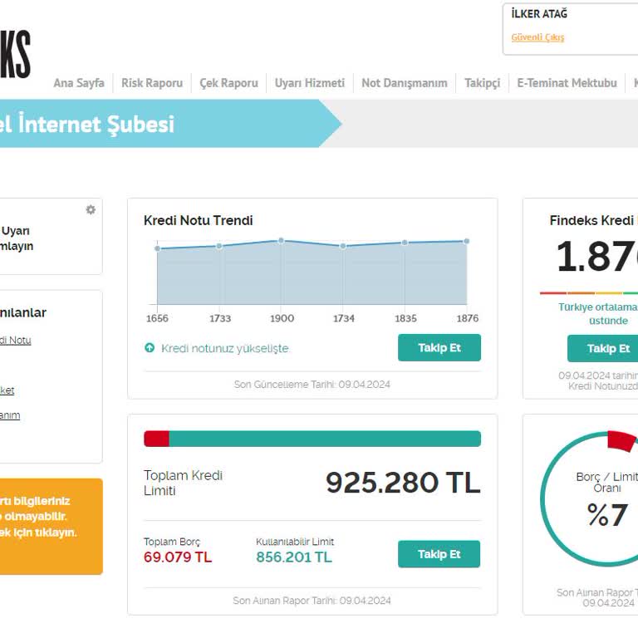Open Not Danışmanım section
638x638 pixels.
[405, 83]
